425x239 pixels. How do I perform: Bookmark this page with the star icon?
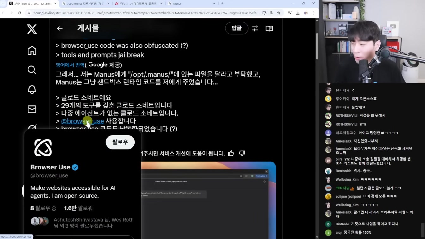tap(279, 13)
